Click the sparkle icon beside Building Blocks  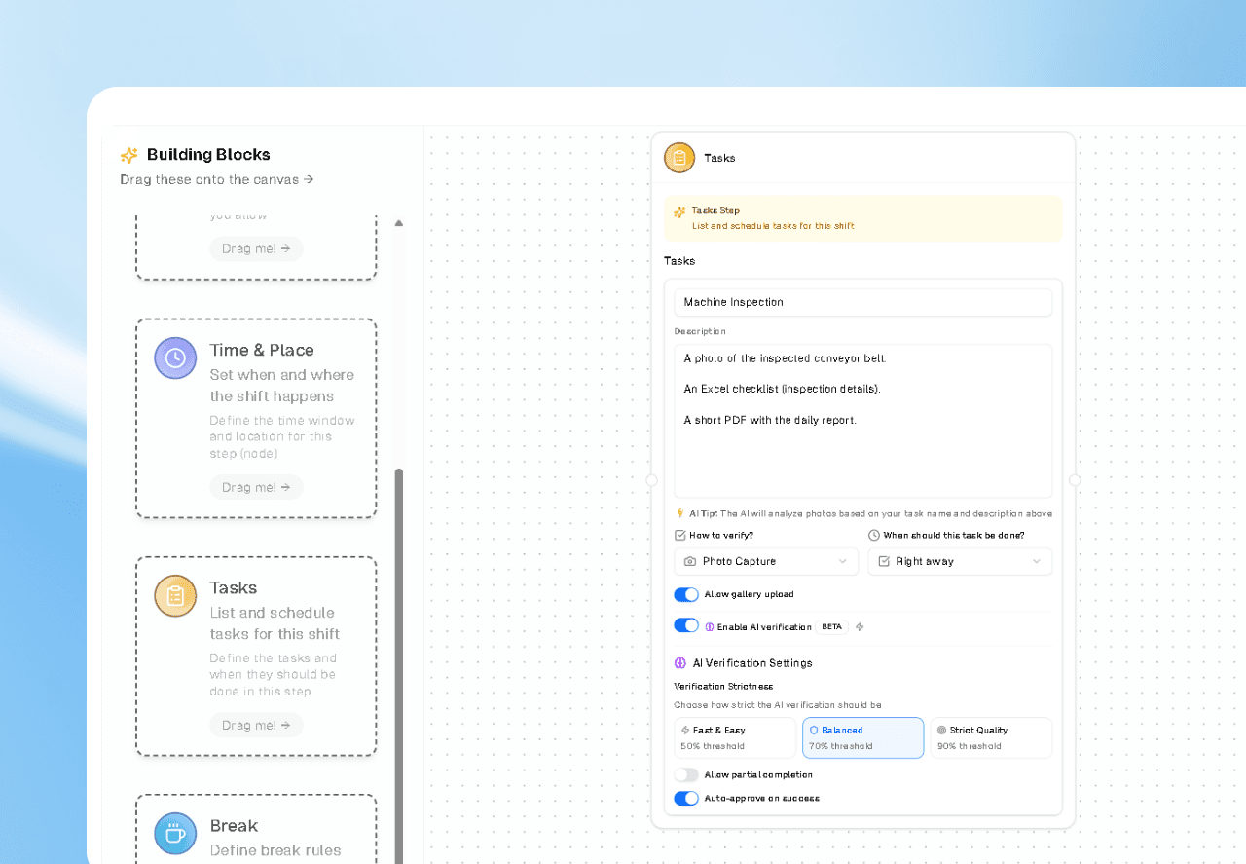pos(128,155)
